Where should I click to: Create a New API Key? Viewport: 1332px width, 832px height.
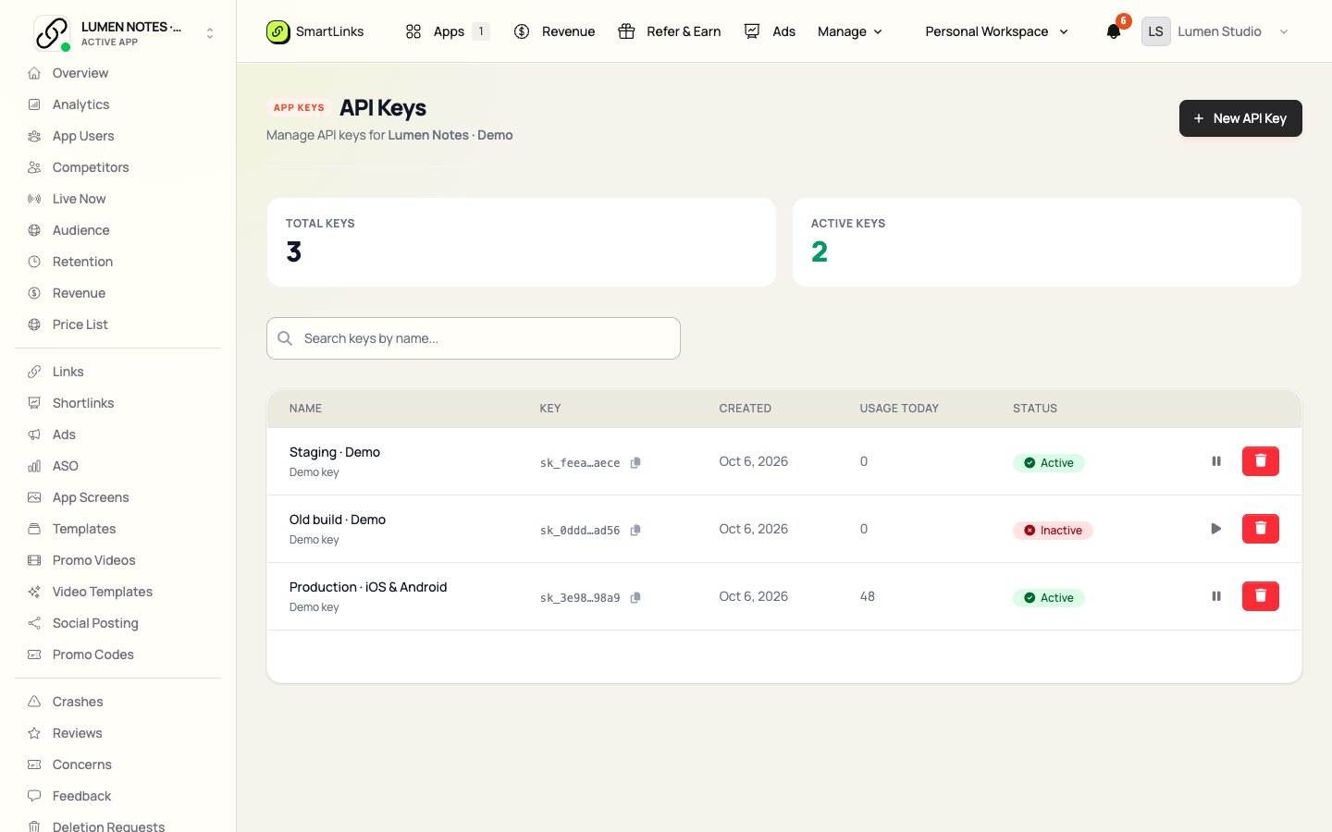1240,118
